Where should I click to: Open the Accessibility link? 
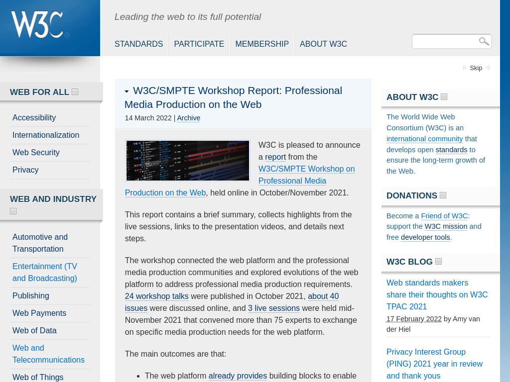point(34,117)
